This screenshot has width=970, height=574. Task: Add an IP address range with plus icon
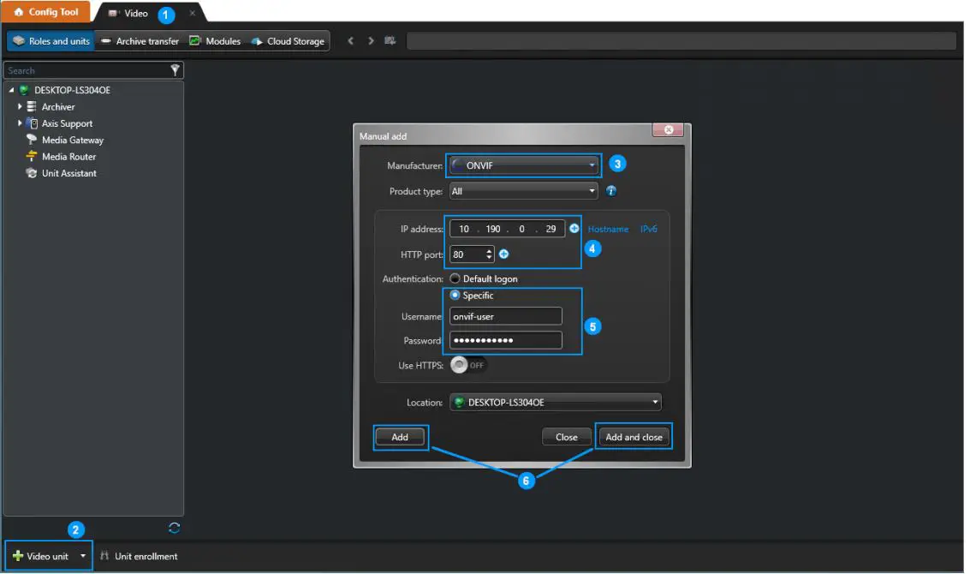[574, 229]
